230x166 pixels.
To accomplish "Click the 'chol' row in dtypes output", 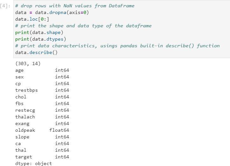I will [21, 97].
